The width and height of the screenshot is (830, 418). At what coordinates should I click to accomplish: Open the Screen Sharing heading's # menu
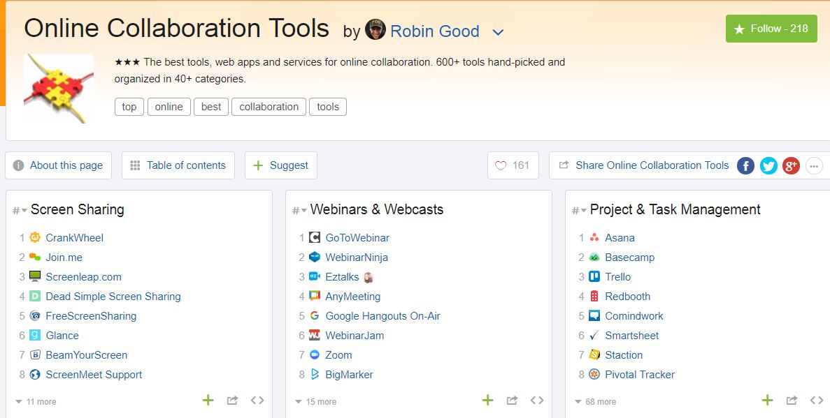point(20,210)
